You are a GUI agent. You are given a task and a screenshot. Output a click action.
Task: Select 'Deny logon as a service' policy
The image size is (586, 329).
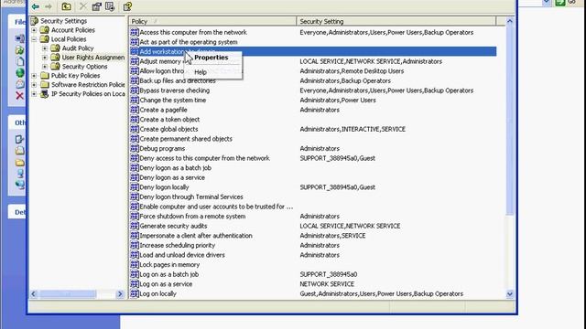172,177
